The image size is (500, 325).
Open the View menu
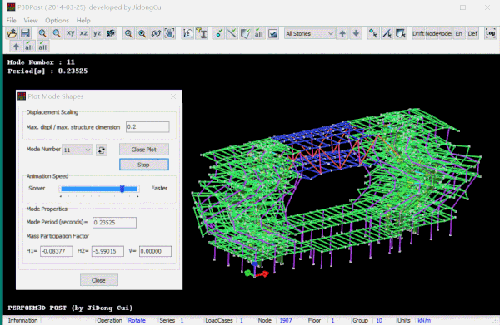31,20
